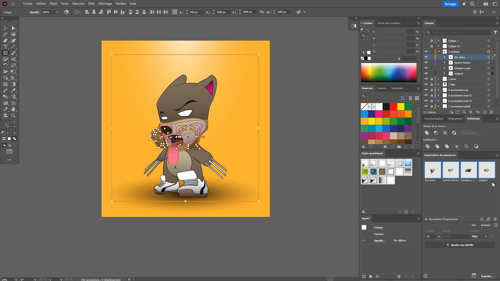Switch to the Symboles tab
The image size is (500, 281).
[397, 88]
